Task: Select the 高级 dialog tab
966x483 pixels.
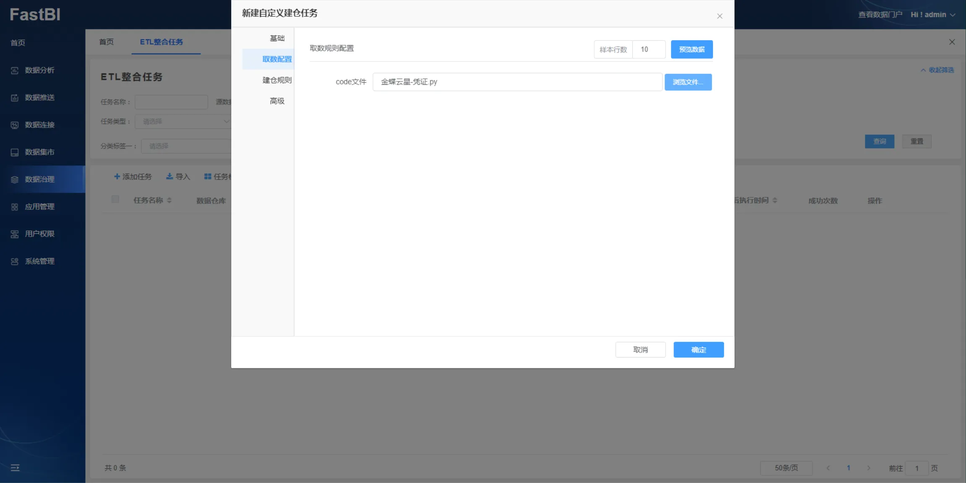Action: coord(277,101)
